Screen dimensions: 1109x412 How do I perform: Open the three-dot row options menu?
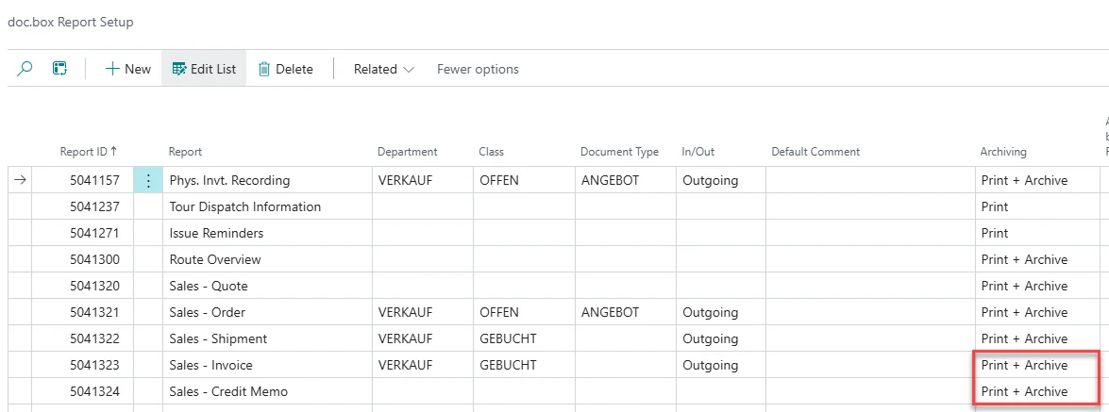[148, 180]
